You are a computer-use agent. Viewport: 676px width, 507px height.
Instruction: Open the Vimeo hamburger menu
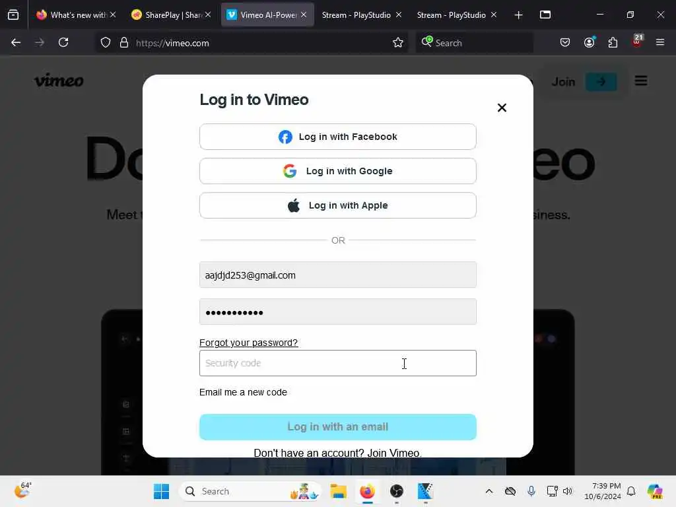pyautogui.click(x=641, y=81)
